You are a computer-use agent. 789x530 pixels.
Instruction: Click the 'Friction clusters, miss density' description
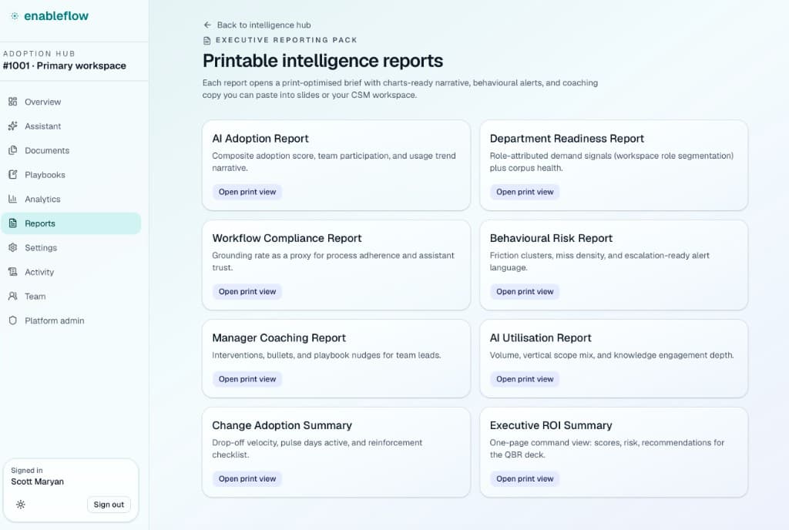(599, 261)
